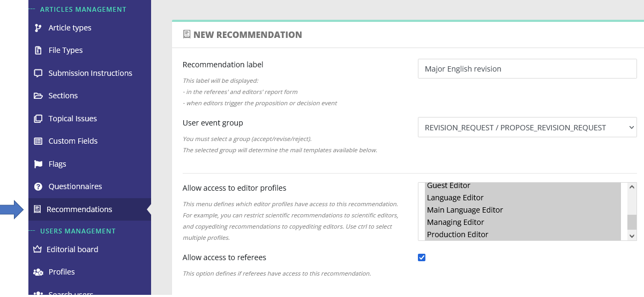
Task: Click the Editorial board crown icon
Action: pyautogui.click(x=38, y=249)
